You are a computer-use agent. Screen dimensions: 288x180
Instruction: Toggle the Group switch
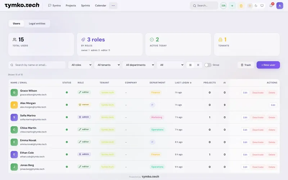(x=208, y=65)
